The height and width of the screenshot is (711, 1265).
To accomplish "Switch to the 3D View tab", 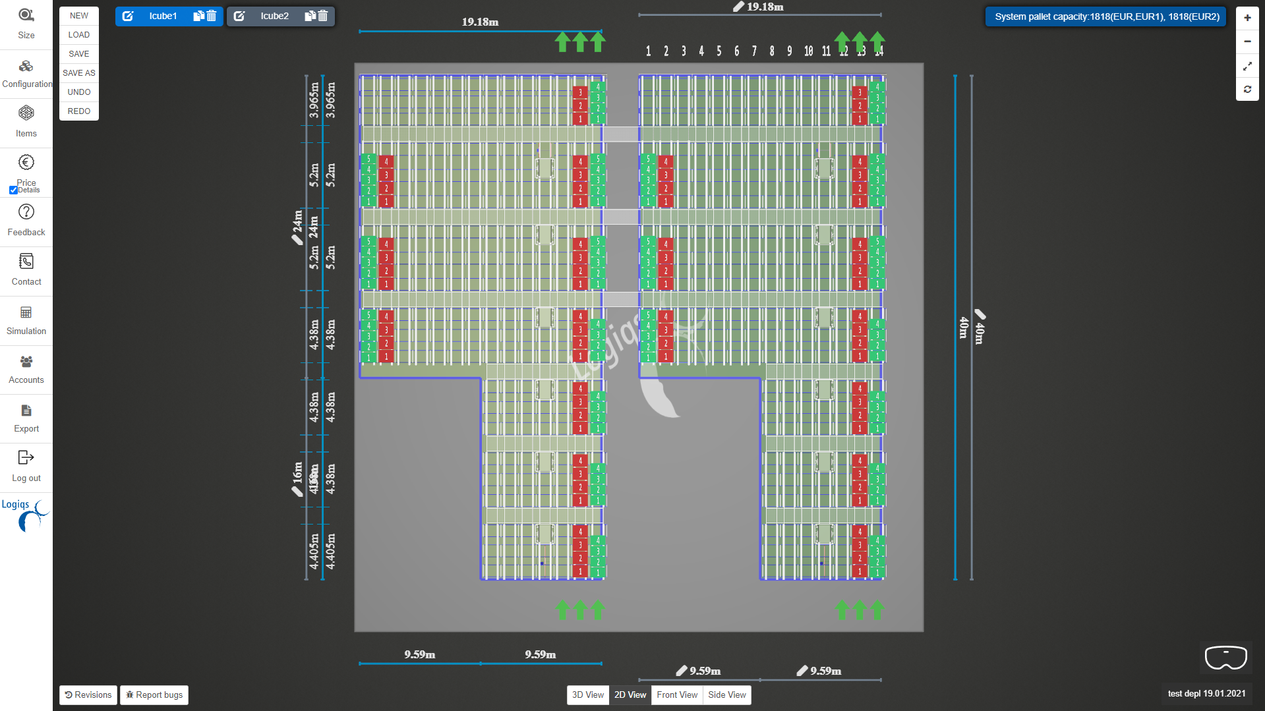I will click(x=587, y=695).
